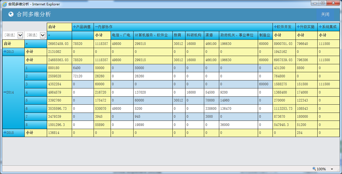Select cell 1501296.3 in month 8 row
The image size is (342, 174).
tap(59, 125)
